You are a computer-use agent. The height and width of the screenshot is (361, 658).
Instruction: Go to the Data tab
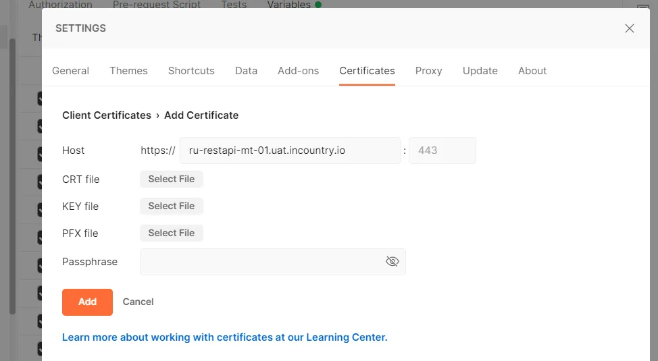[x=246, y=70]
